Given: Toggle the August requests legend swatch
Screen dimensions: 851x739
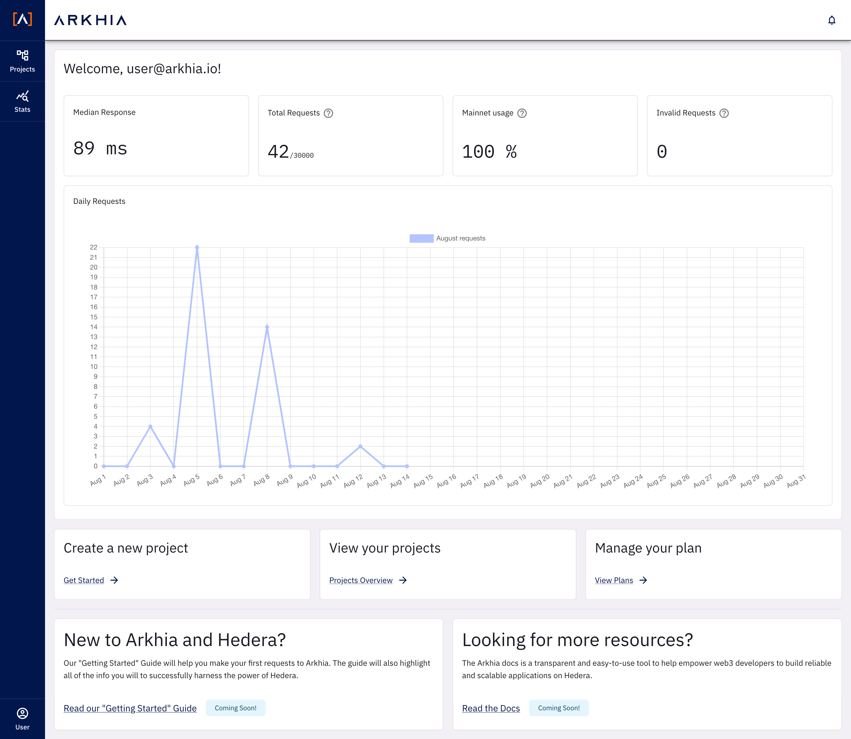Looking at the screenshot, I should click(x=421, y=238).
